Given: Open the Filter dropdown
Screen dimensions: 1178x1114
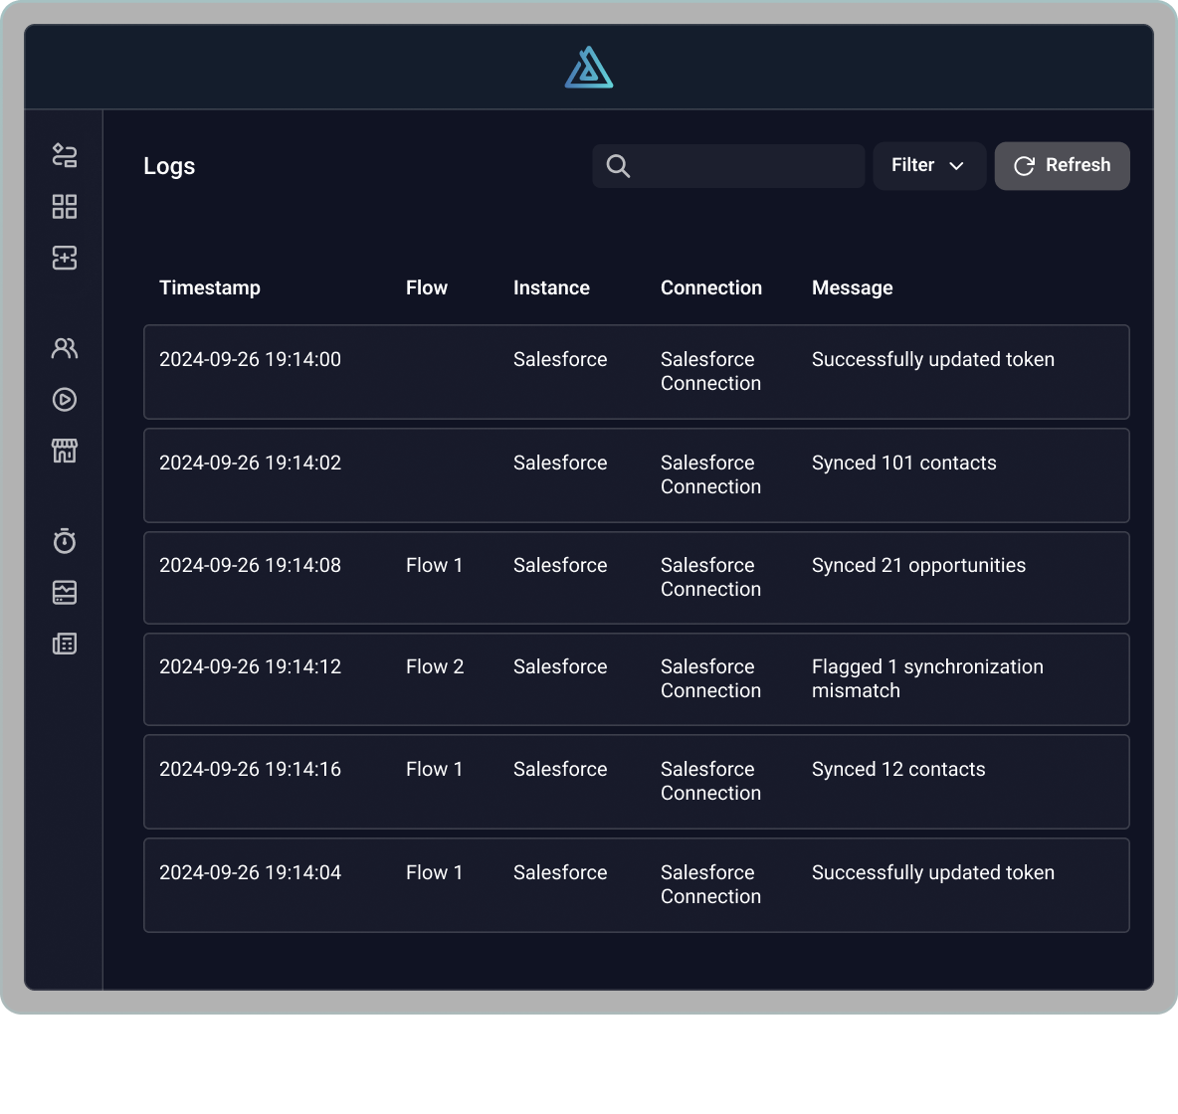Looking at the screenshot, I should [928, 166].
